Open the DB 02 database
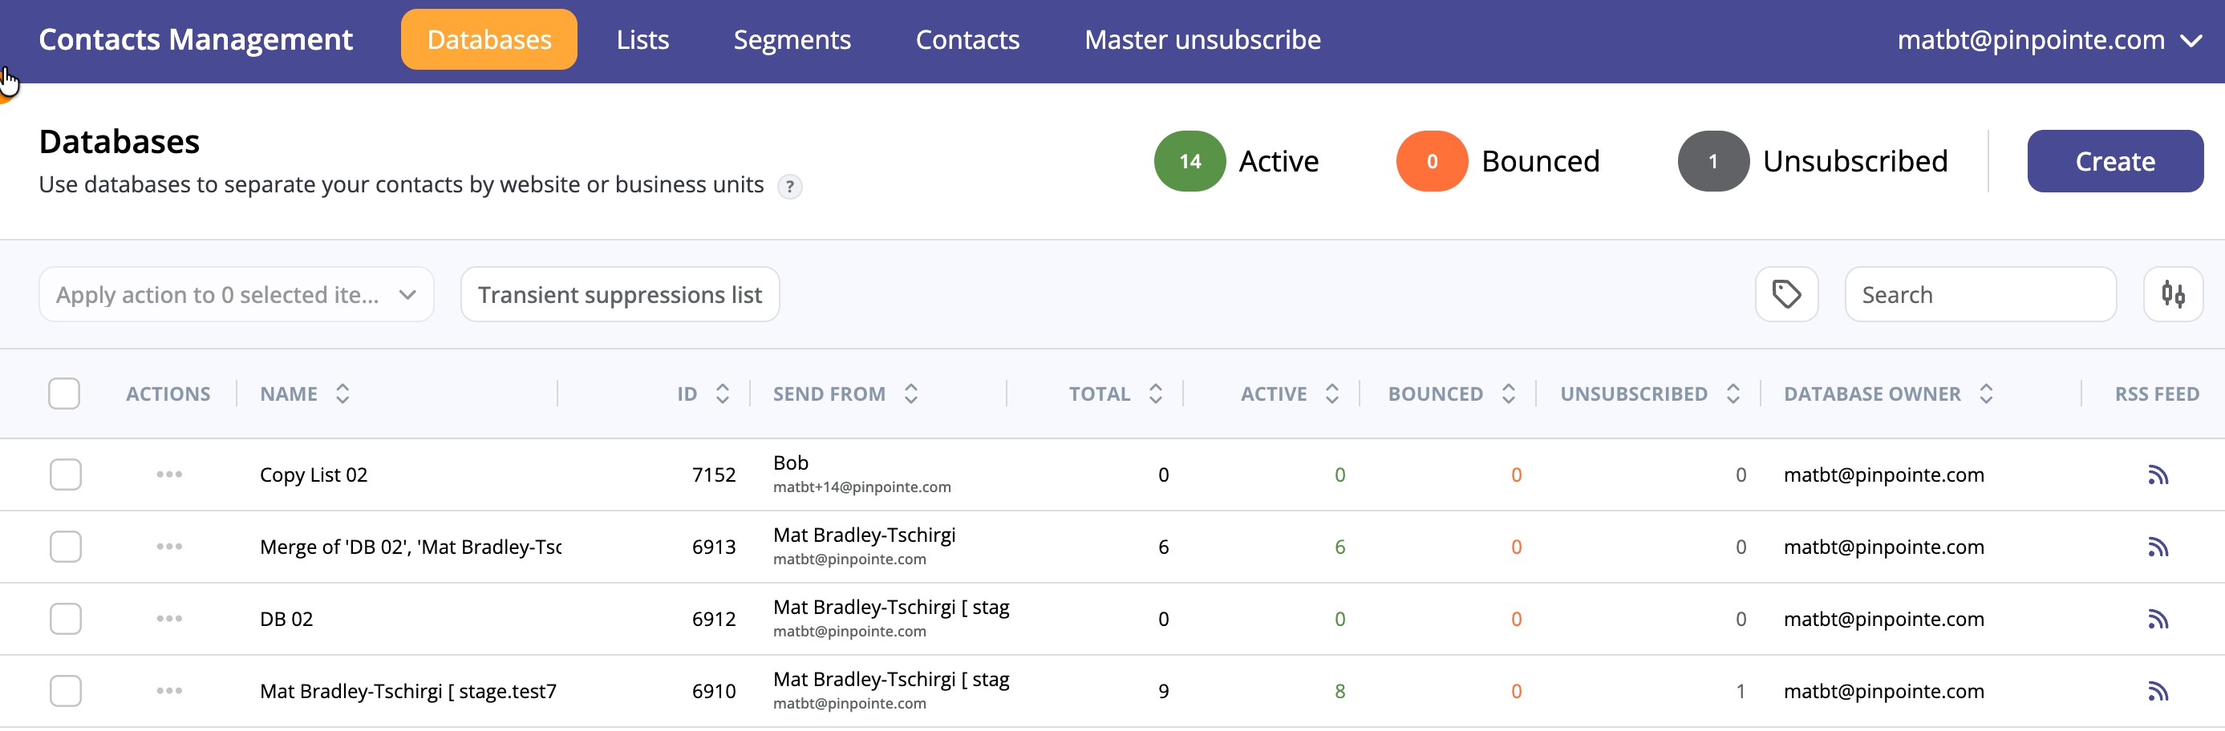Screen dimensions: 2225x731 [x=286, y=619]
